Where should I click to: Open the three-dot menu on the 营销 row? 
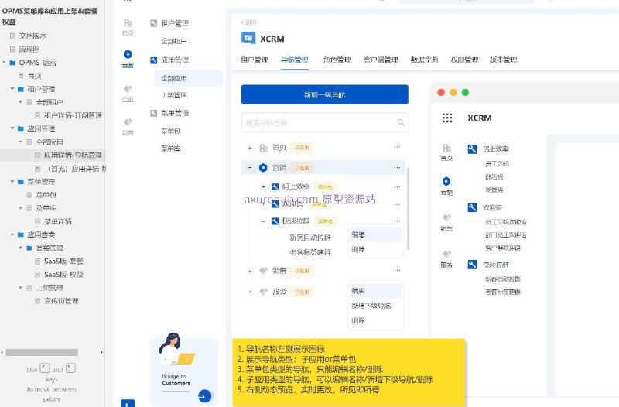tap(397, 167)
